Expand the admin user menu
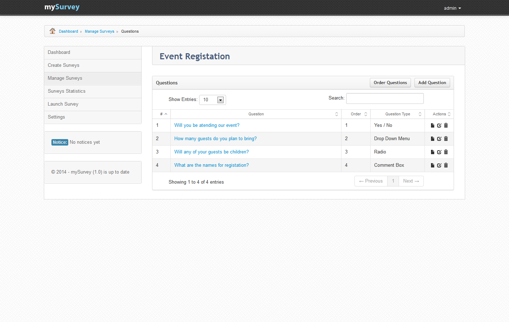 pyautogui.click(x=452, y=8)
